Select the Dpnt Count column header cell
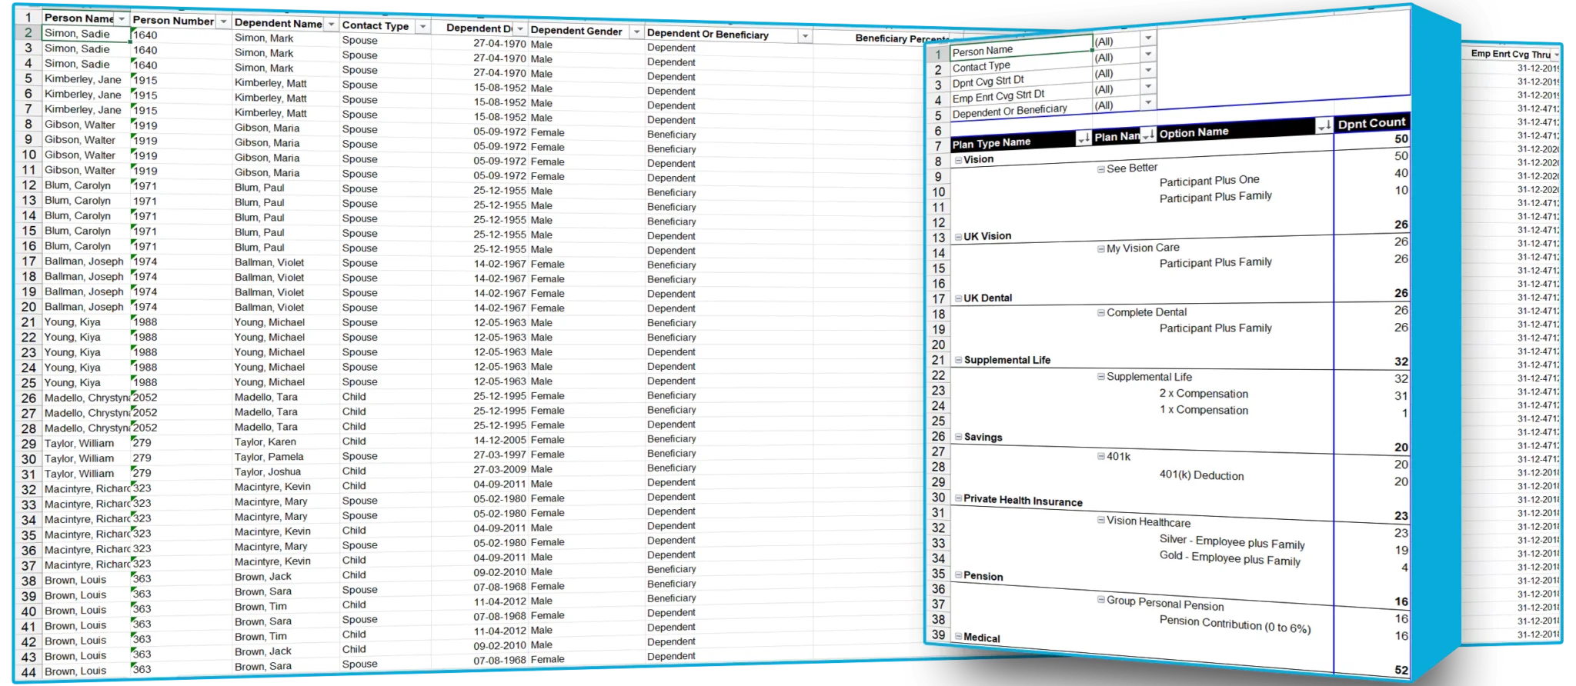 [x=1371, y=123]
